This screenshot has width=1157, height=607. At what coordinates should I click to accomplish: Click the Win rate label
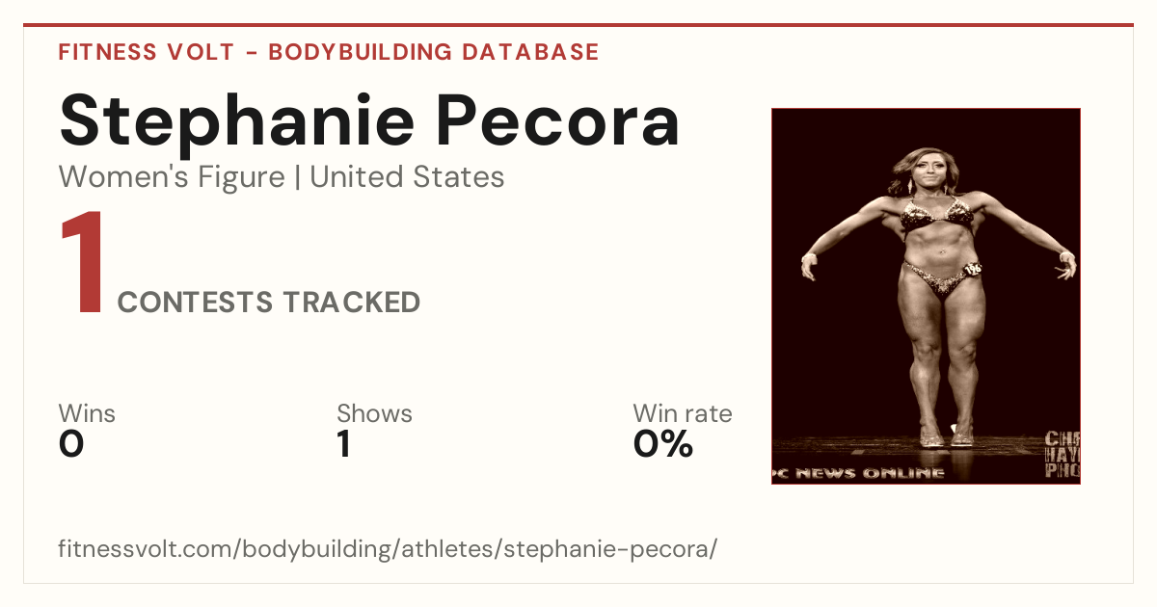683,414
